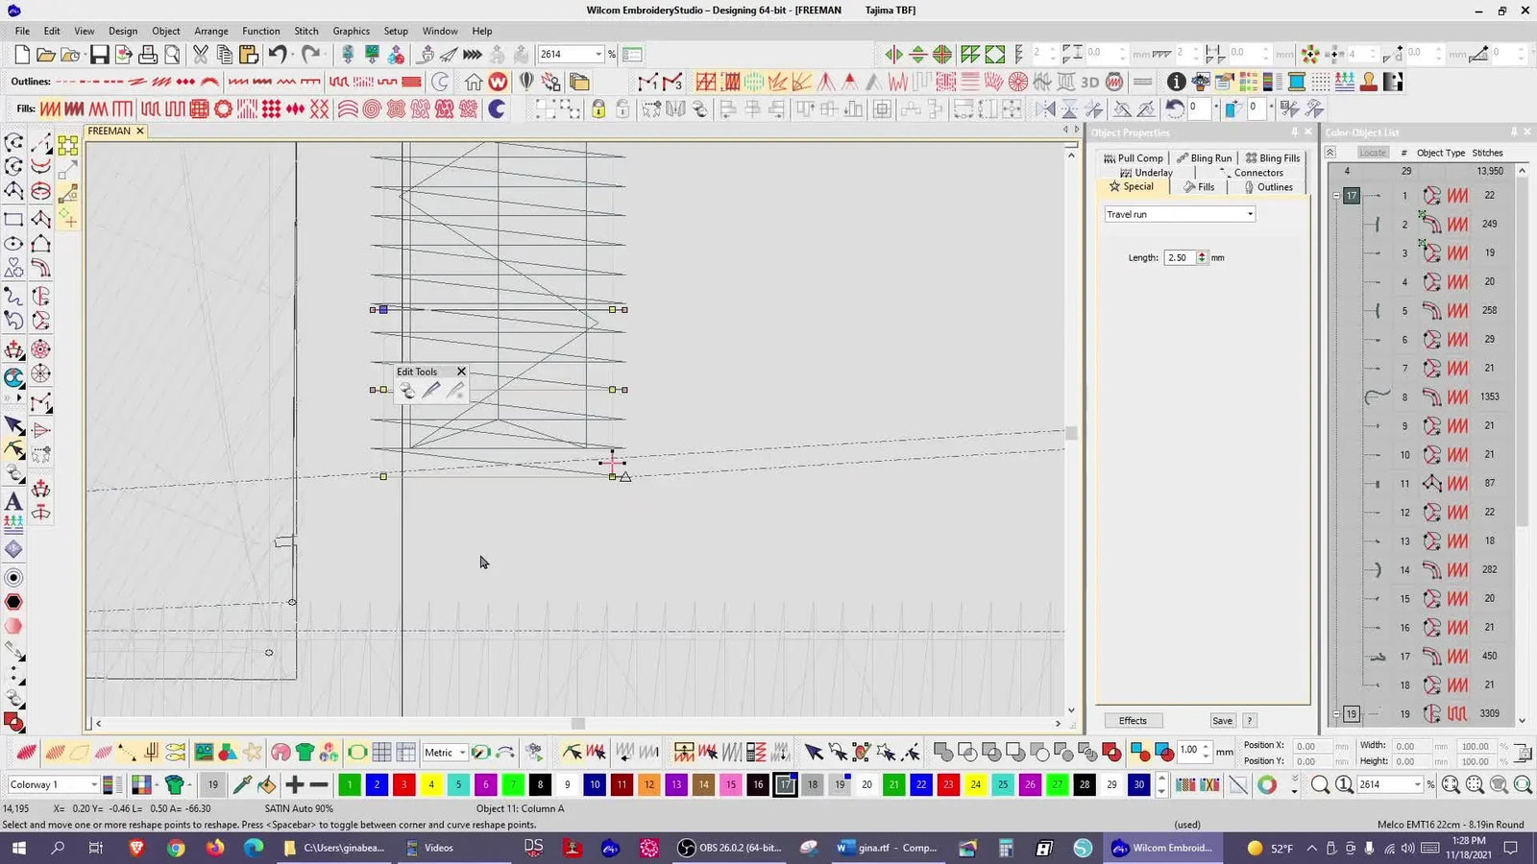The width and height of the screenshot is (1537, 864).
Task: Click the color picker eyedropper icon
Action: tap(242, 784)
